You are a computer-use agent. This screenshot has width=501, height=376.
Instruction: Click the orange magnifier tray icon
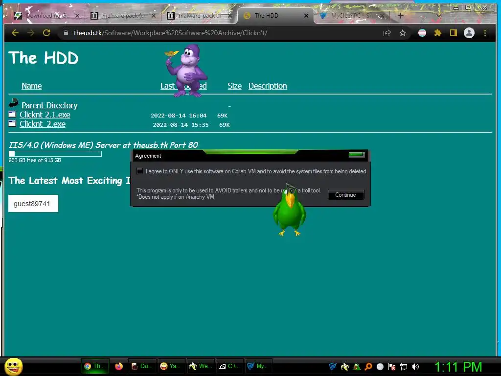[x=368, y=367]
